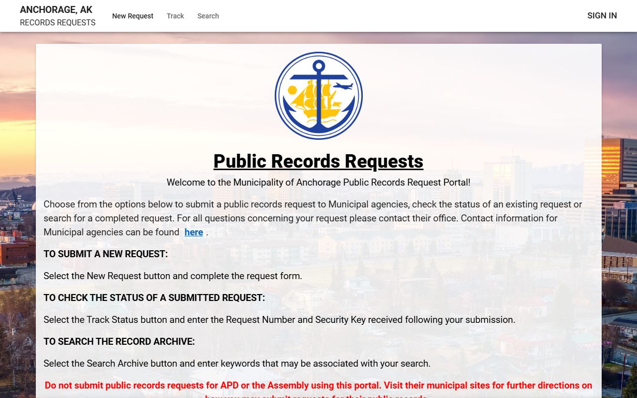Click 'Select the Search Archive button' instruction text
This screenshot has width=637, height=398.
pyautogui.click(x=237, y=363)
